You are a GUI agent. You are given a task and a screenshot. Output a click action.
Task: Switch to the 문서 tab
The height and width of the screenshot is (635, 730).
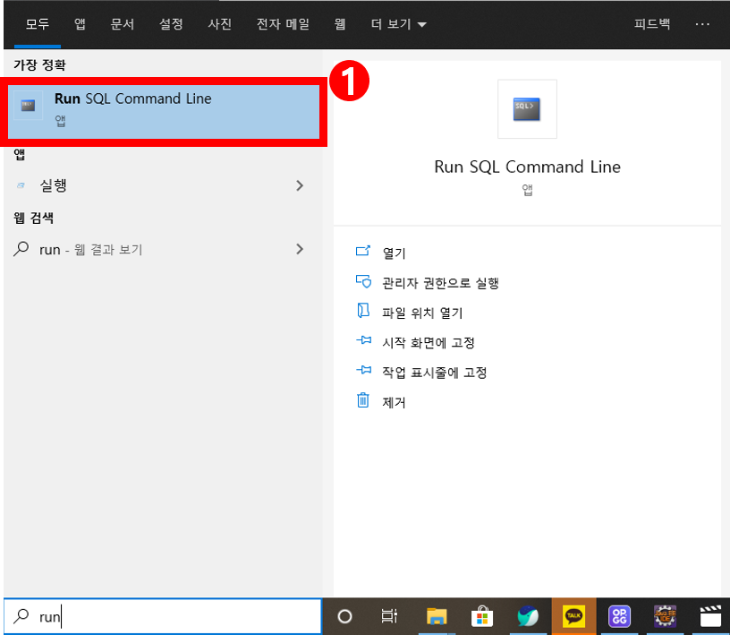pos(122,24)
